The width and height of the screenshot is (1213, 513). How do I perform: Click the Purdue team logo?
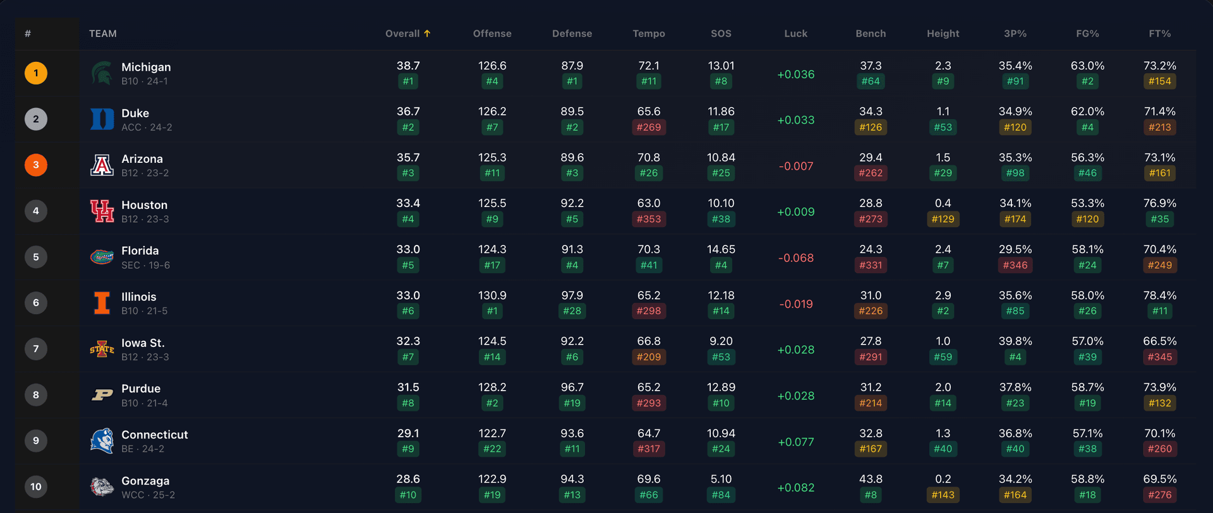click(102, 395)
